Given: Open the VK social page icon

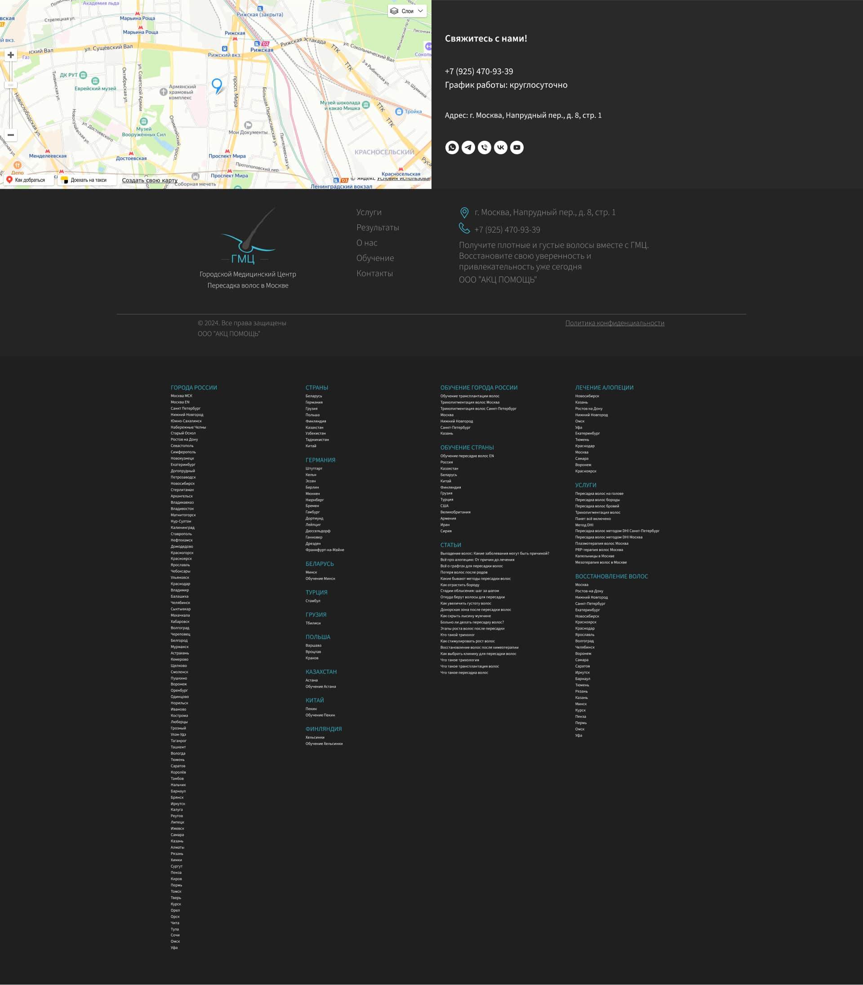Looking at the screenshot, I should 501,148.
